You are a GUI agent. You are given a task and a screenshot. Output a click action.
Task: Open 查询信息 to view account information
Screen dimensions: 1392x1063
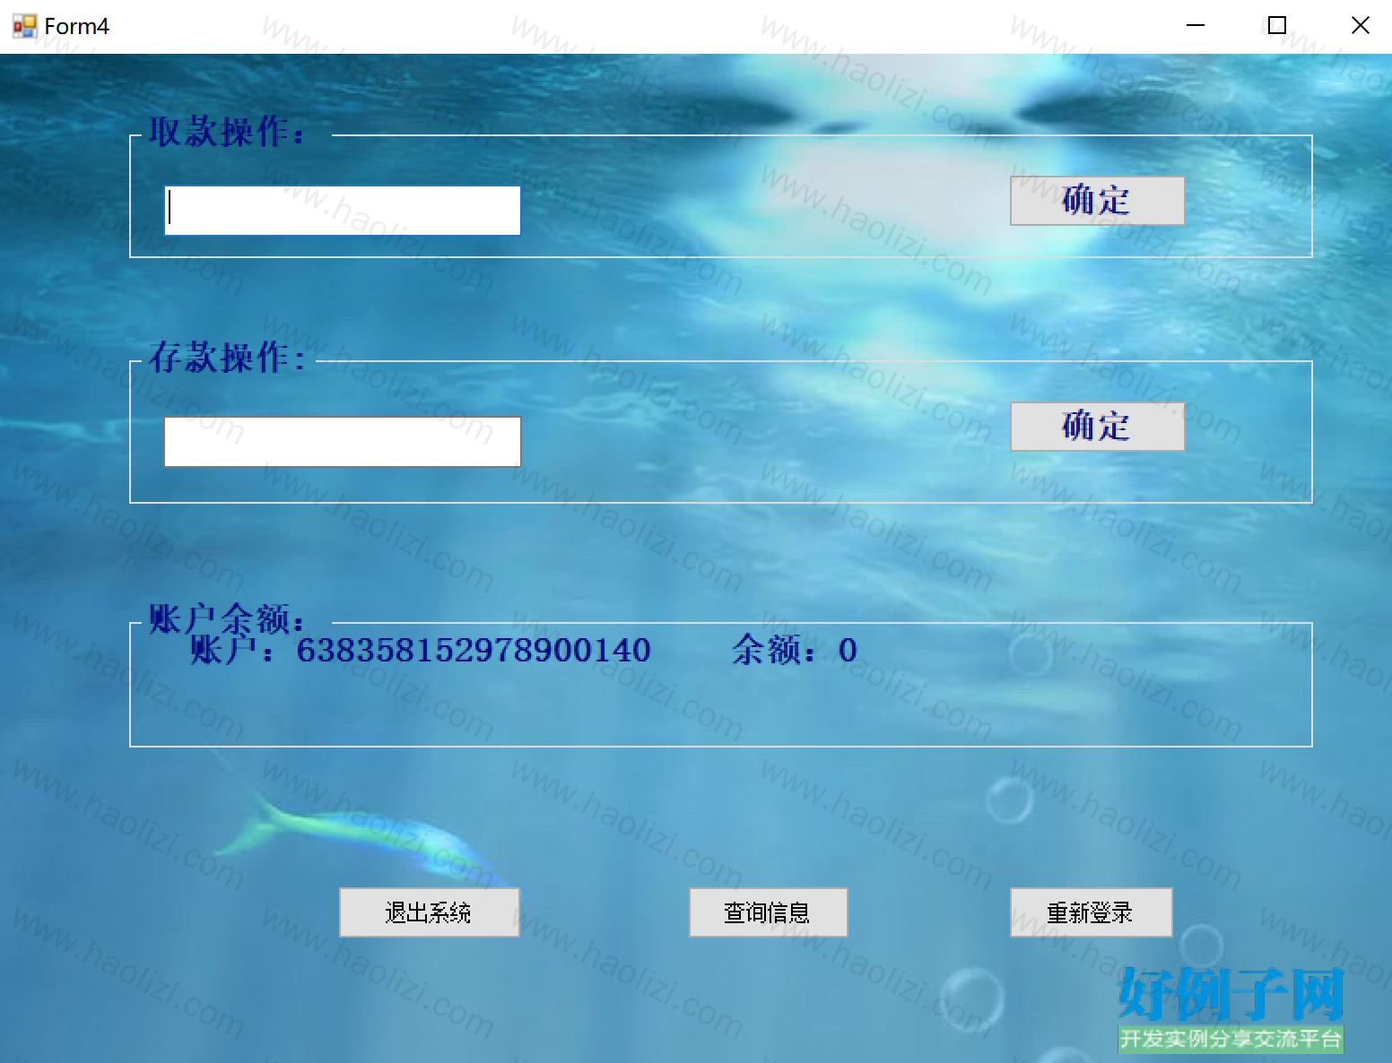[x=768, y=912]
